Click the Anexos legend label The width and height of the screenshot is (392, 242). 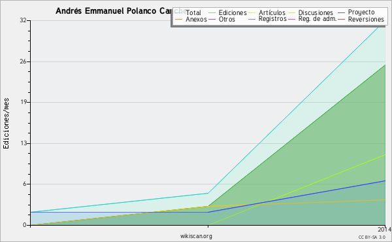pyautogui.click(x=196, y=19)
